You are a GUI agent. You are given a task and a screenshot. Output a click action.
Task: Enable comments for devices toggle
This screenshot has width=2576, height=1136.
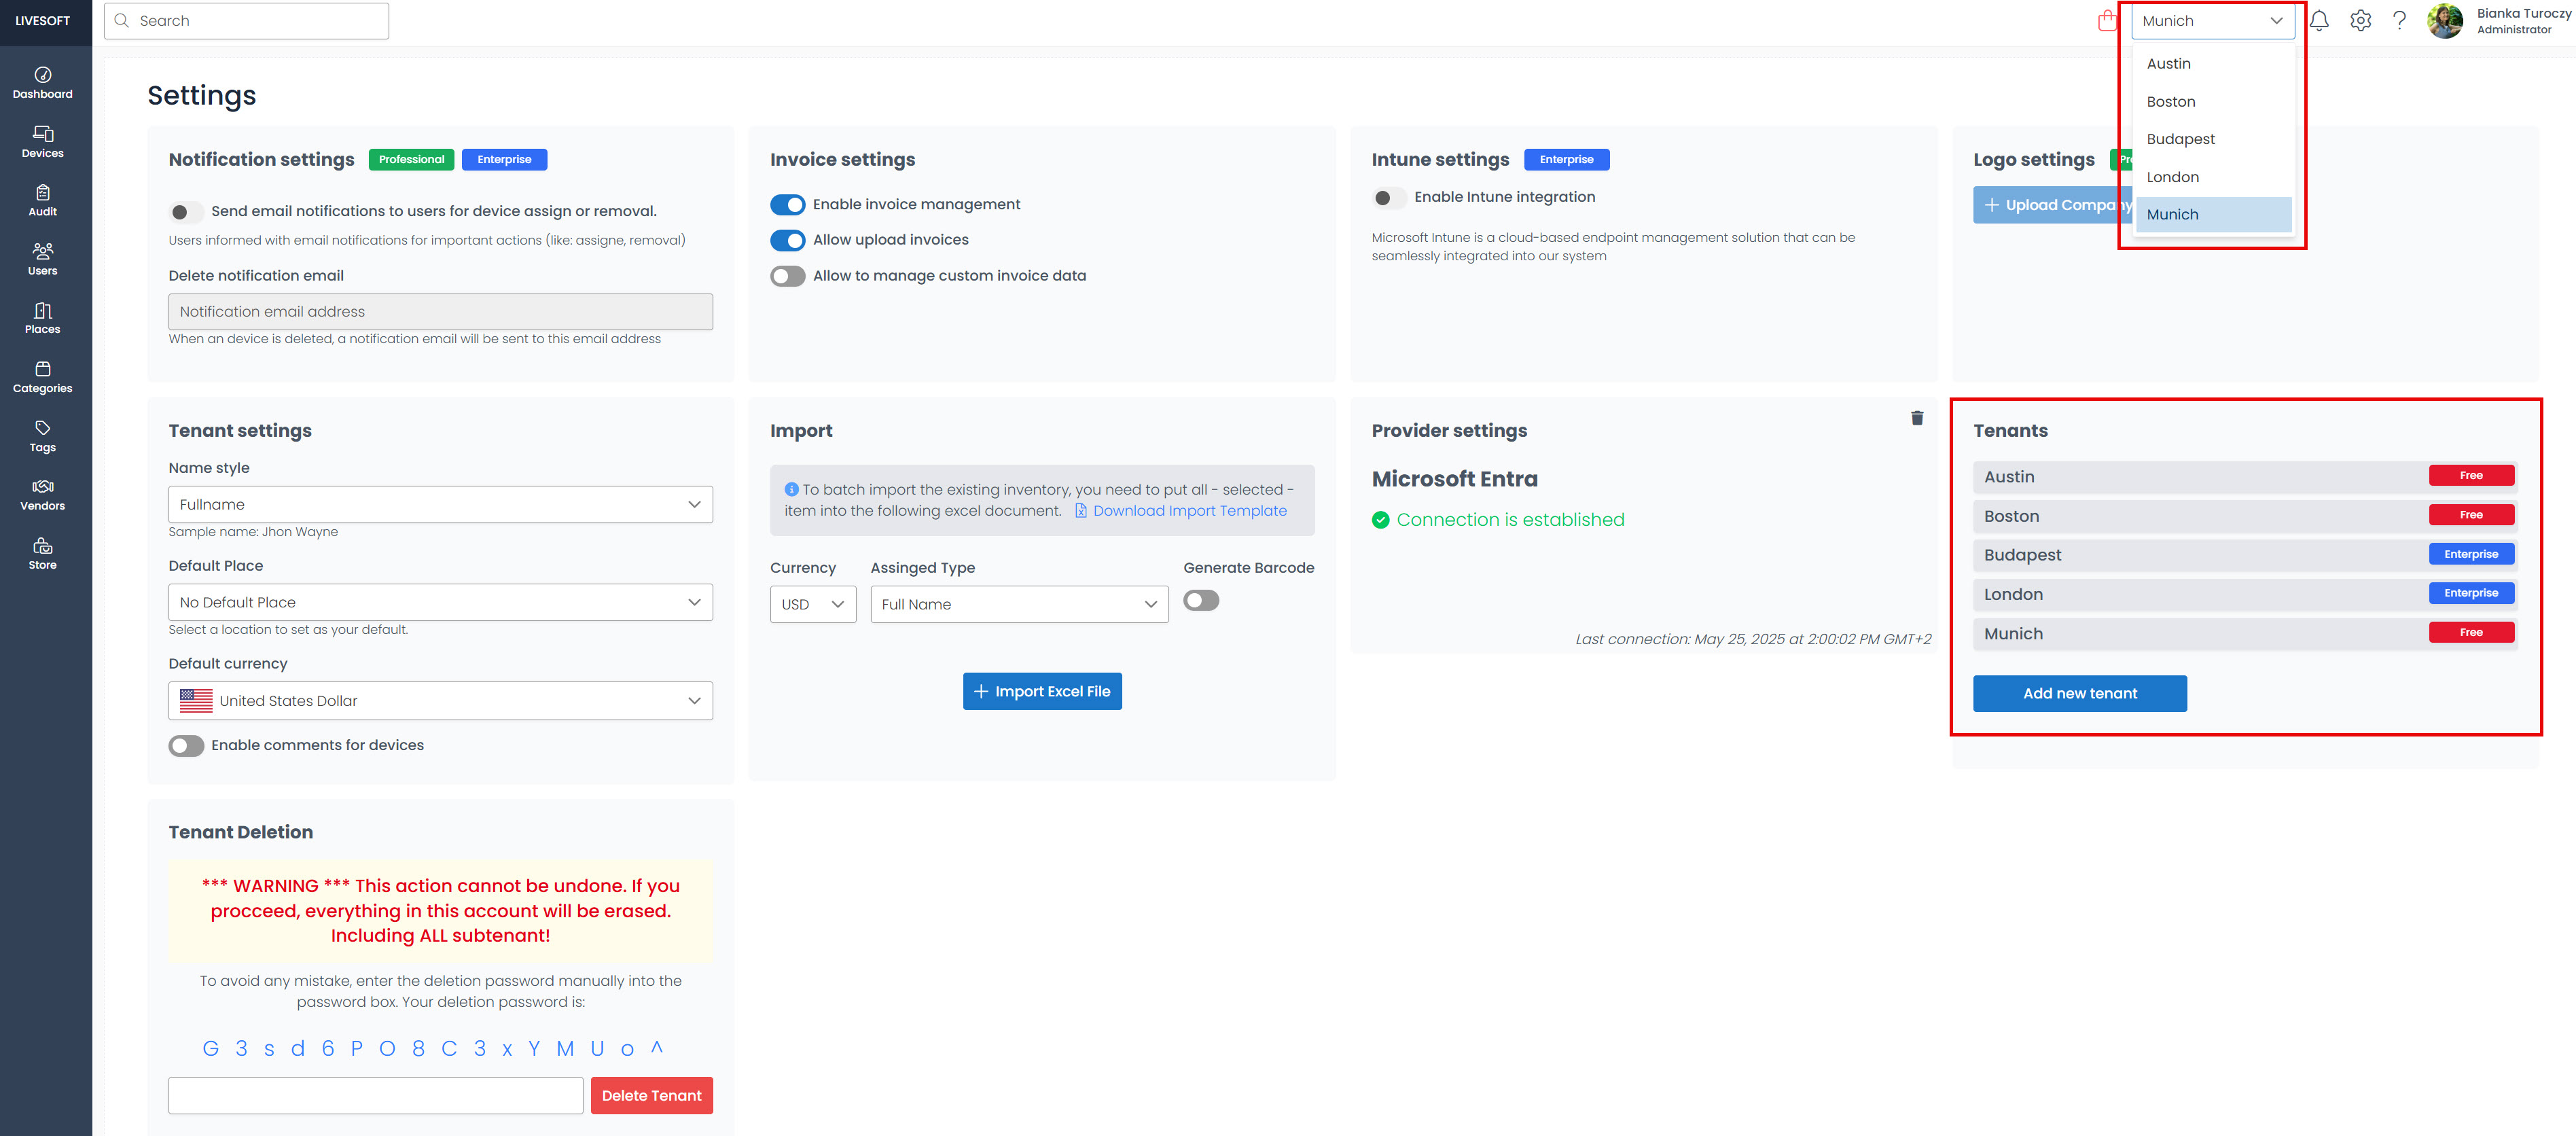coord(185,746)
